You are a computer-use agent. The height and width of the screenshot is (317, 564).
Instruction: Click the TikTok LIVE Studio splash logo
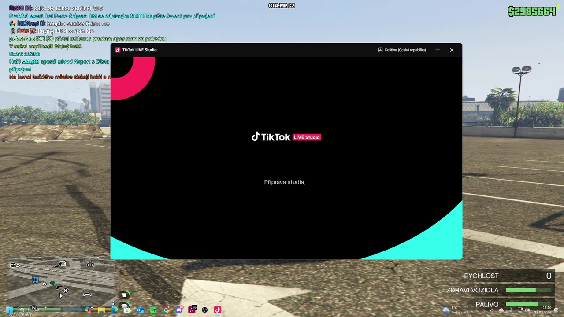click(x=286, y=137)
